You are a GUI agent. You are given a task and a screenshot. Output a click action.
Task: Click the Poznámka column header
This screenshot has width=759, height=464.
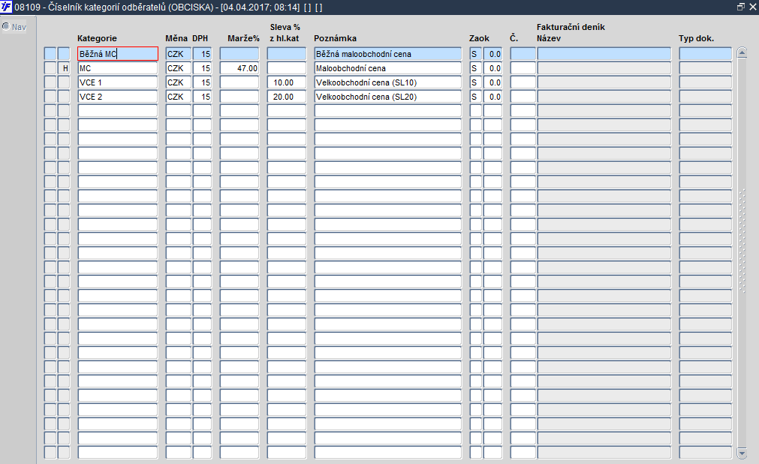(335, 38)
